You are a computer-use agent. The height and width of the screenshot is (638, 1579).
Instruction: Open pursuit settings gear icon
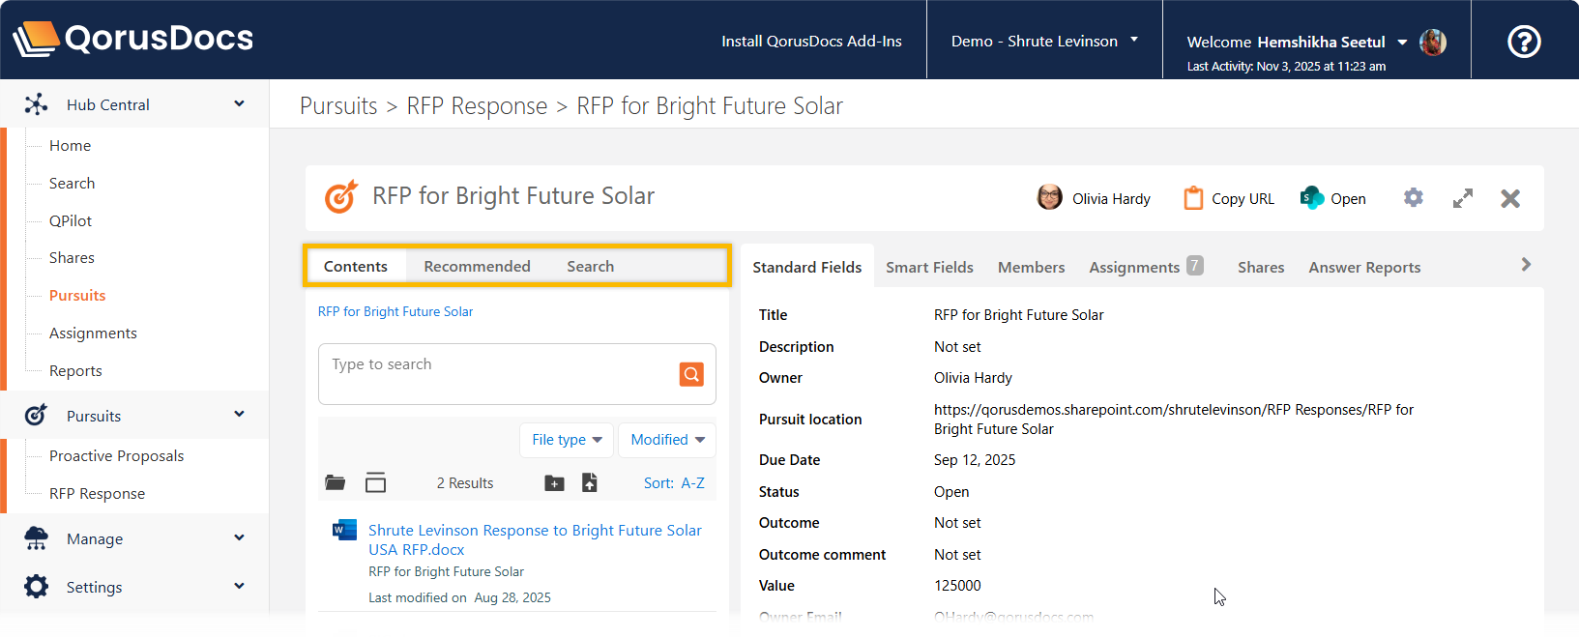click(x=1413, y=198)
